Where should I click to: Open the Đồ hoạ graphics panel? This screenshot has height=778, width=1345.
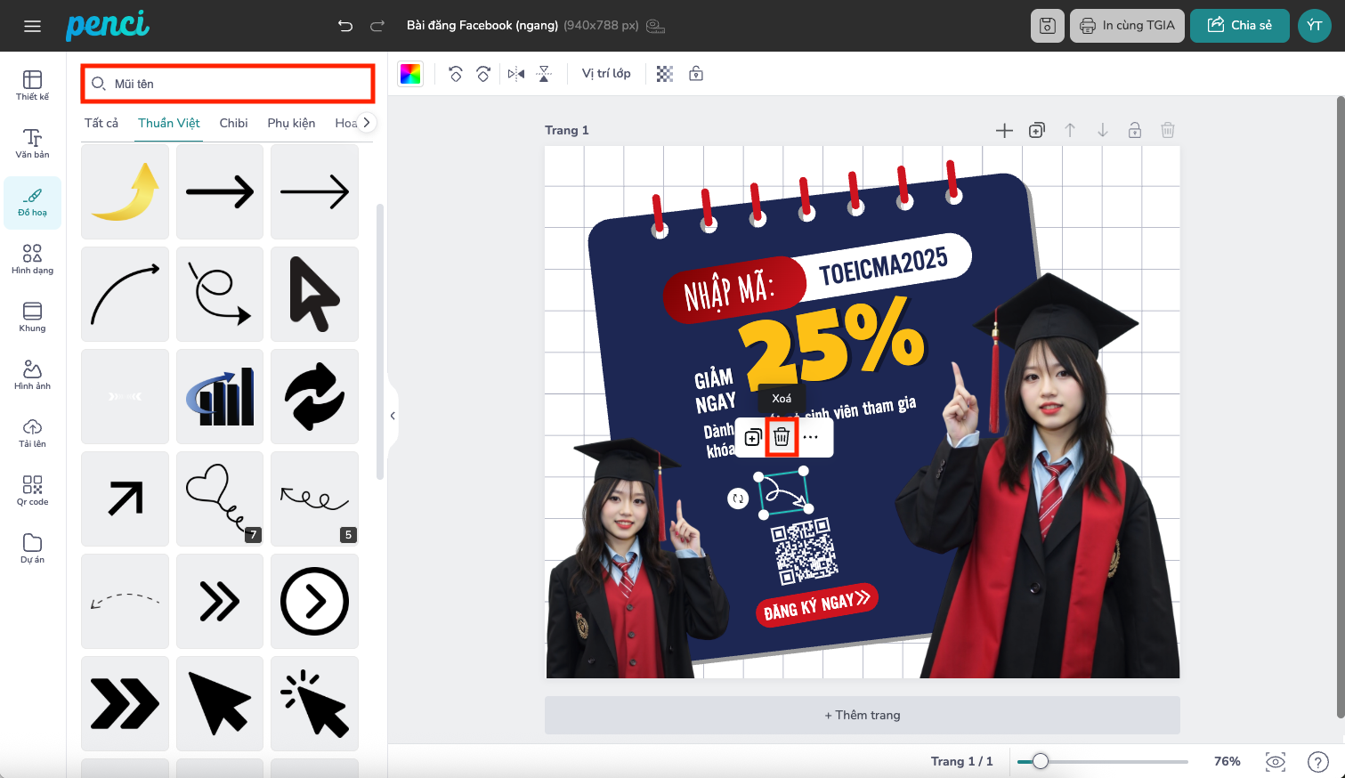click(33, 202)
